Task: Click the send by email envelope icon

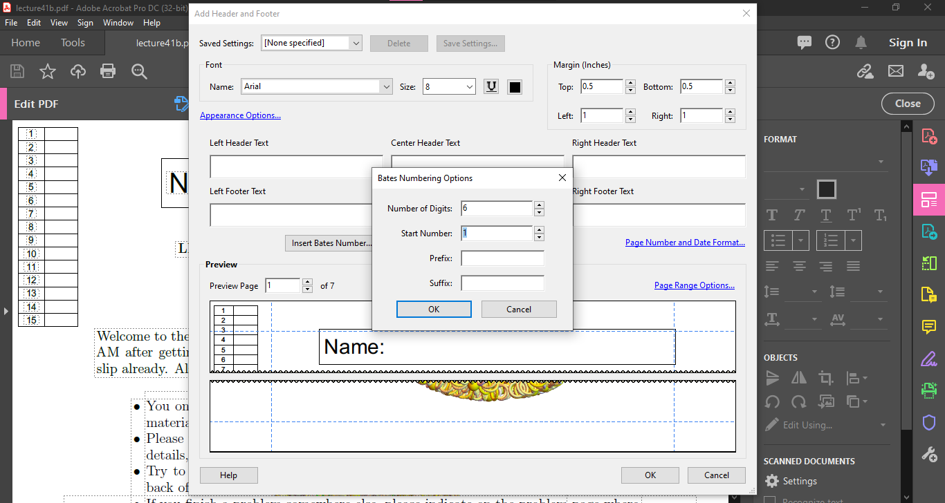Action: click(x=896, y=71)
